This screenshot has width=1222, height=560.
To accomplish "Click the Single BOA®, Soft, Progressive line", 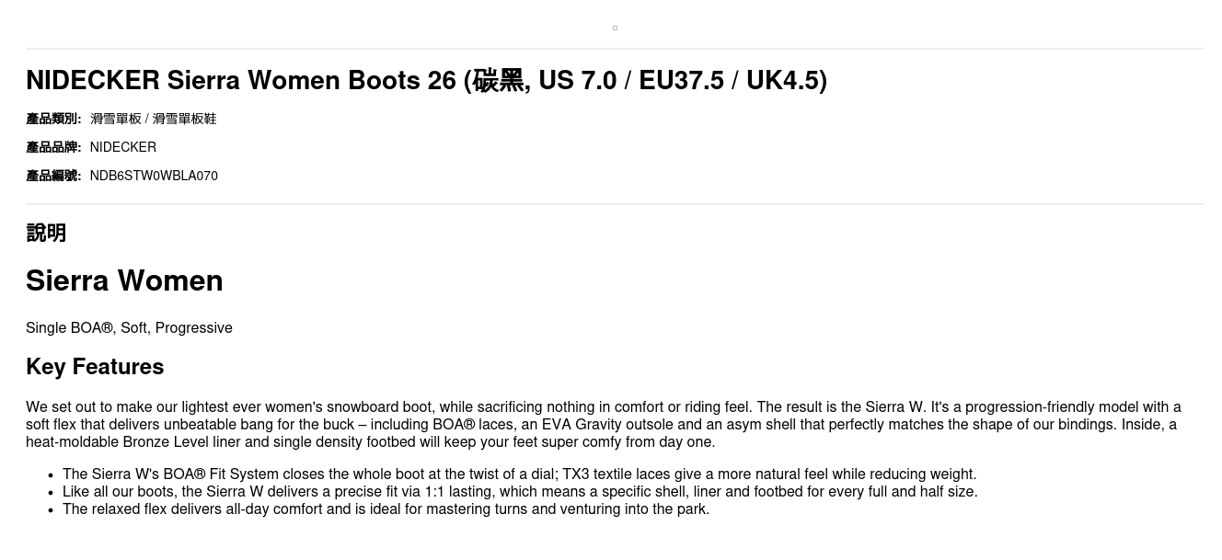I will pos(129,328).
